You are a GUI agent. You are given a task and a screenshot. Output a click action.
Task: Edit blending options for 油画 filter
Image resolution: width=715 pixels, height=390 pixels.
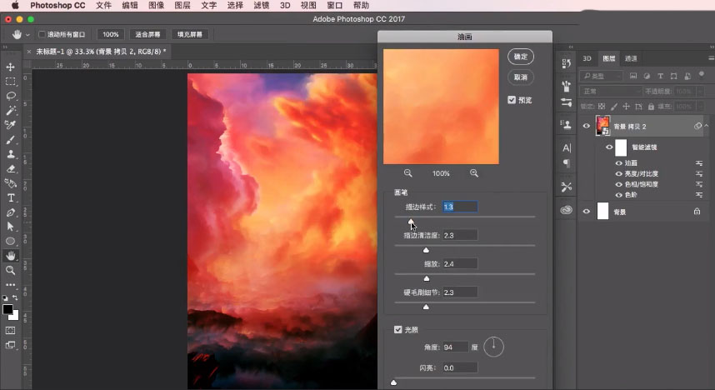[x=698, y=163]
